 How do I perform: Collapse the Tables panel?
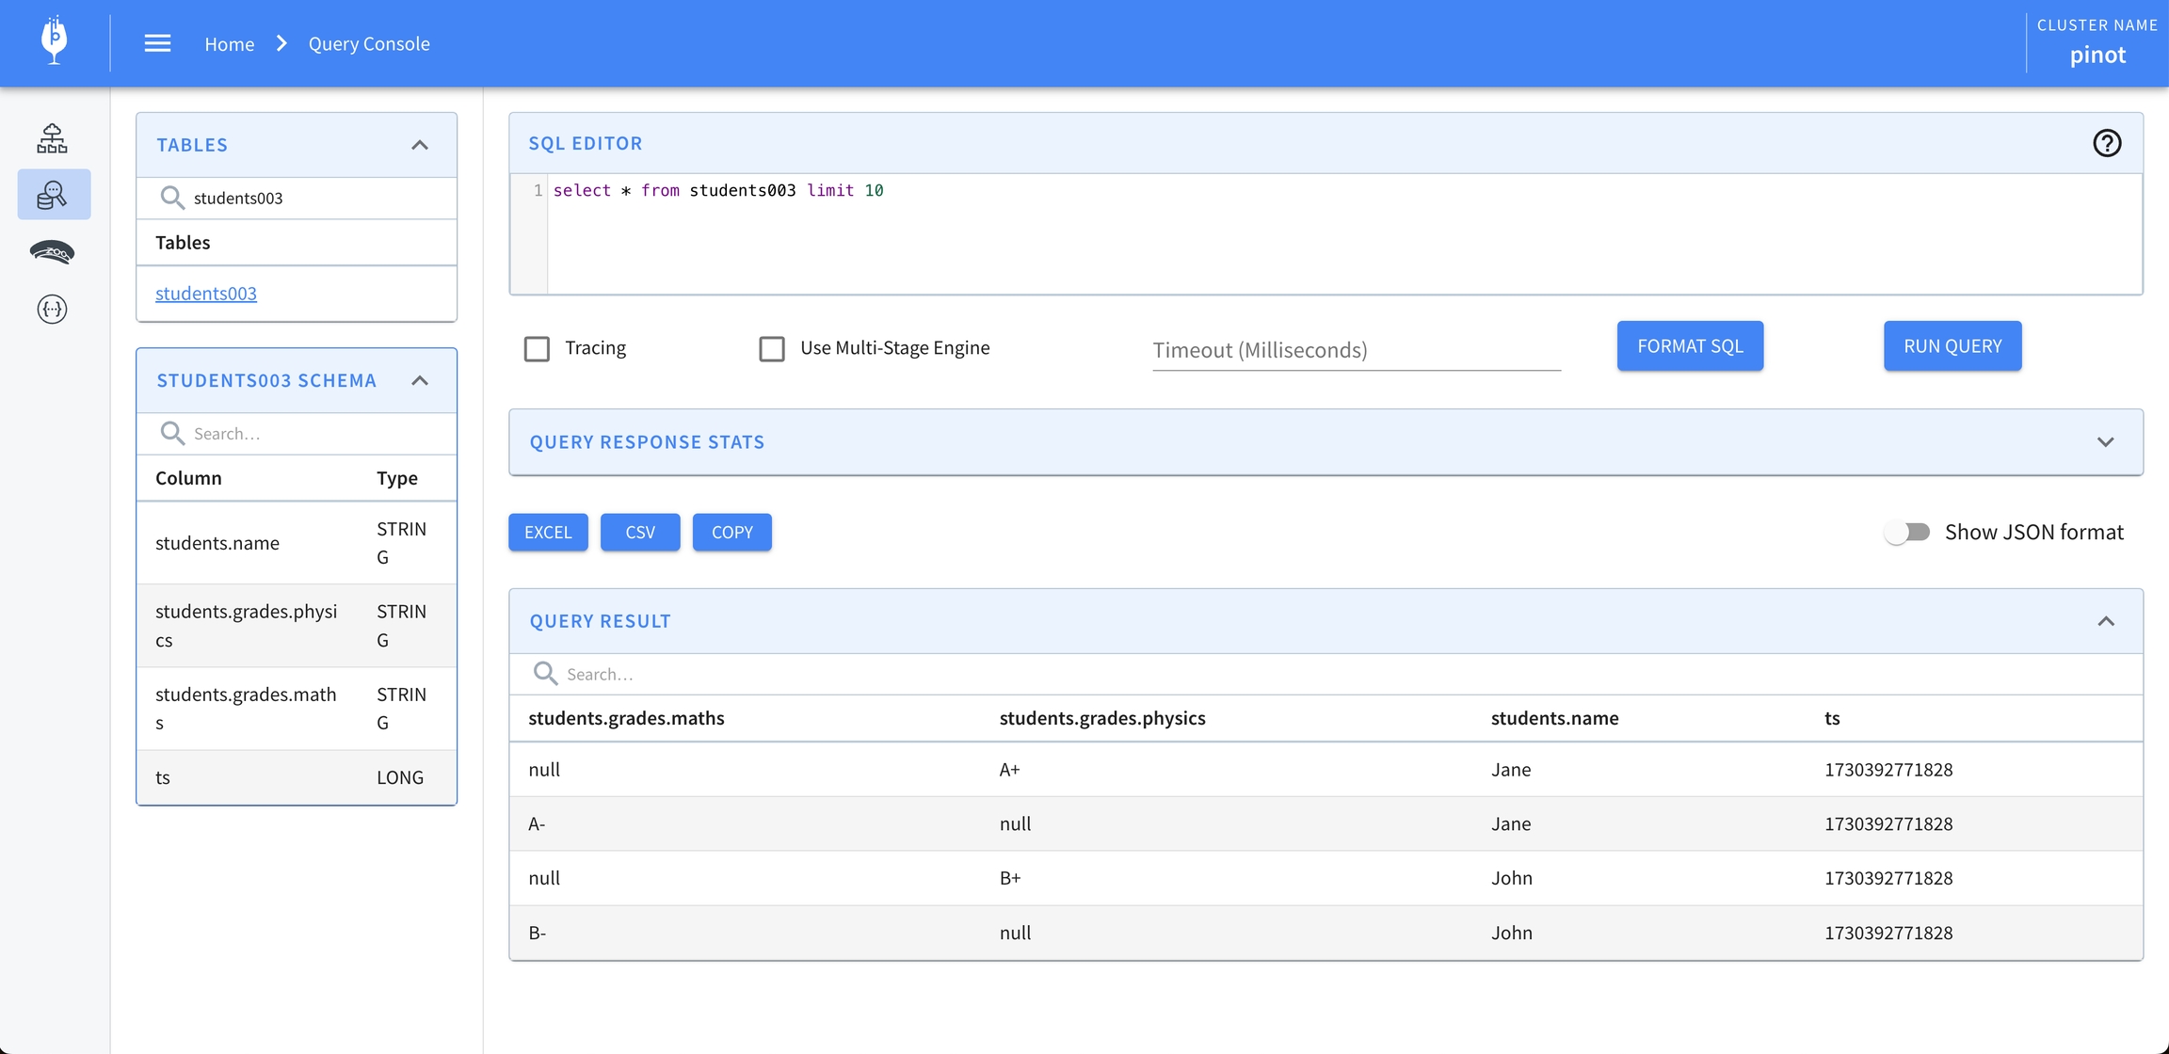click(420, 145)
